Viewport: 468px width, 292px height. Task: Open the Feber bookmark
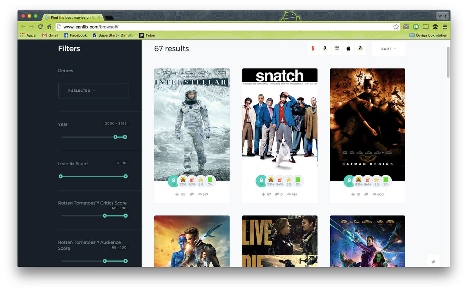click(x=147, y=35)
